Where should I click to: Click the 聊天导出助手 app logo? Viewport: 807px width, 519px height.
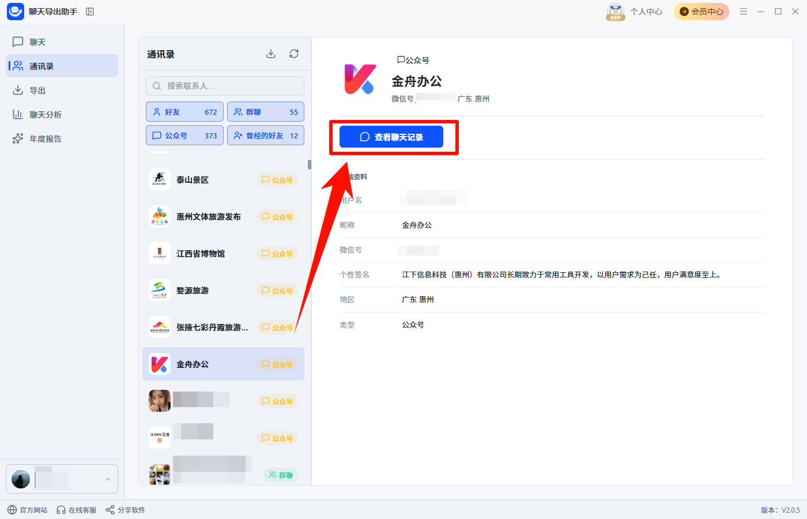click(x=16, y=12)
